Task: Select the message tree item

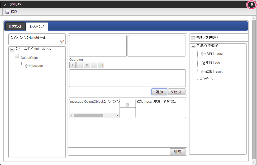Action: click(x=36, y=66)
